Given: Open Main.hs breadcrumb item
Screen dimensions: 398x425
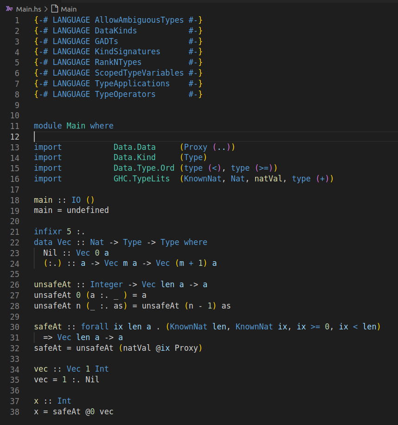Looking at the screenshot, I should click(x=28, y=9).
